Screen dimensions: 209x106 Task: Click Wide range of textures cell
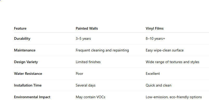tap(173, 62)
